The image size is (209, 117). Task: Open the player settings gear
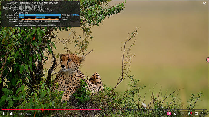pyautogui.click(x=190, y=114)
